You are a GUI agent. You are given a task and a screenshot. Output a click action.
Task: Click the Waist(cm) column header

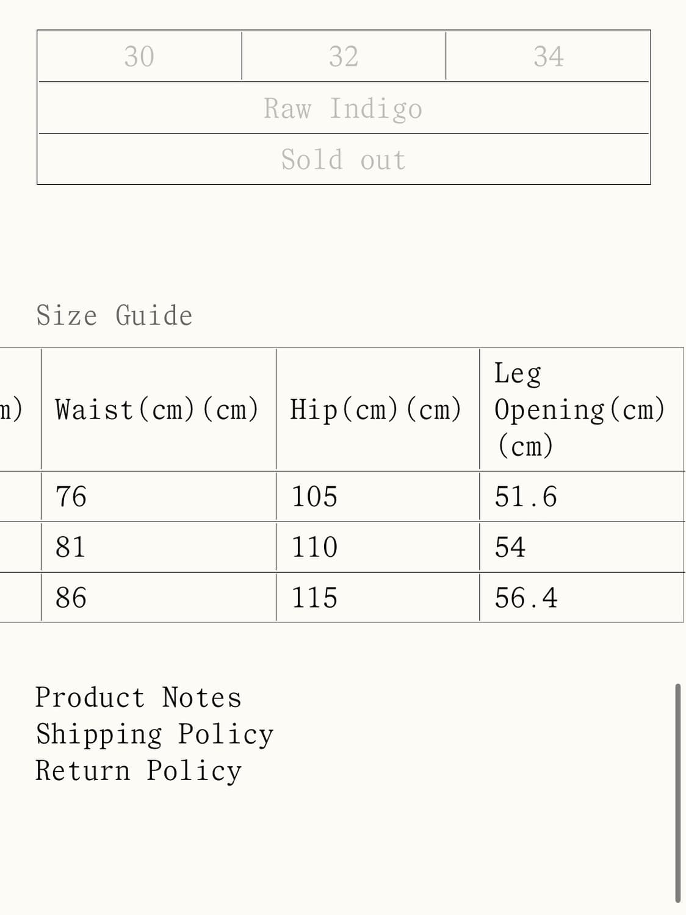158,409
